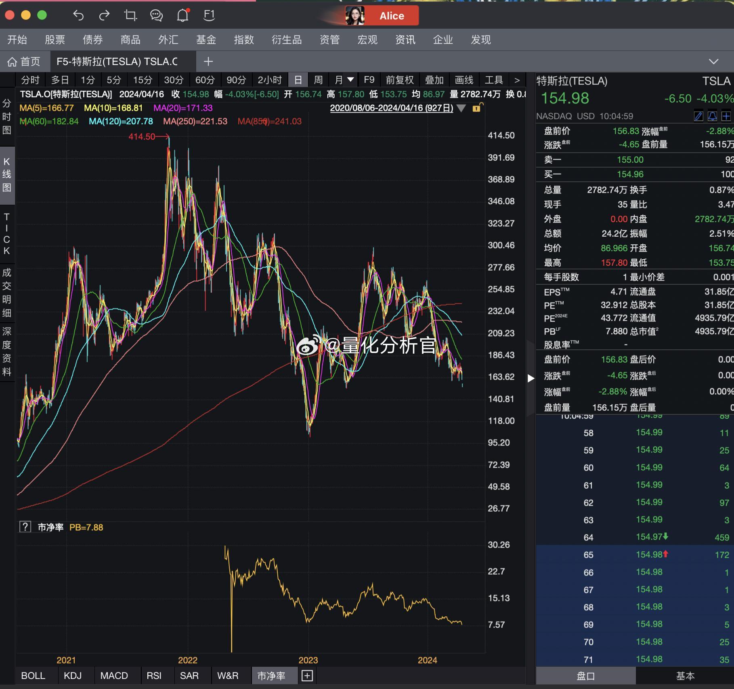Screen dimensions: 734x689
Task: Open the 债券 menu
Action: point(93,40)
